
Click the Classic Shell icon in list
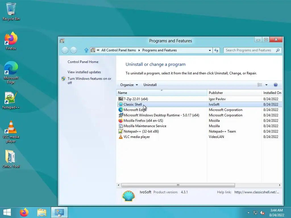coord(120,104)
